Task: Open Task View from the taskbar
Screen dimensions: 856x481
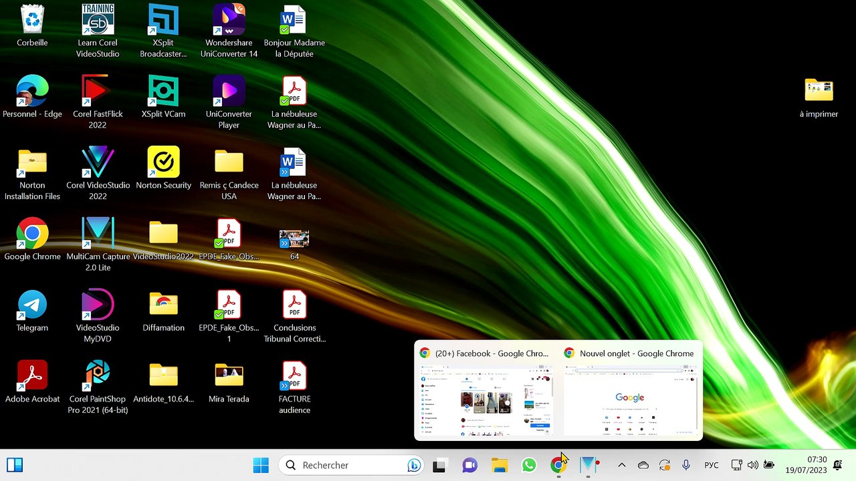Action: point(439,465)
